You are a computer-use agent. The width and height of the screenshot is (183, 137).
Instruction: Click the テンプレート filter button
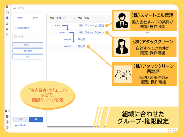click(28, 45)
